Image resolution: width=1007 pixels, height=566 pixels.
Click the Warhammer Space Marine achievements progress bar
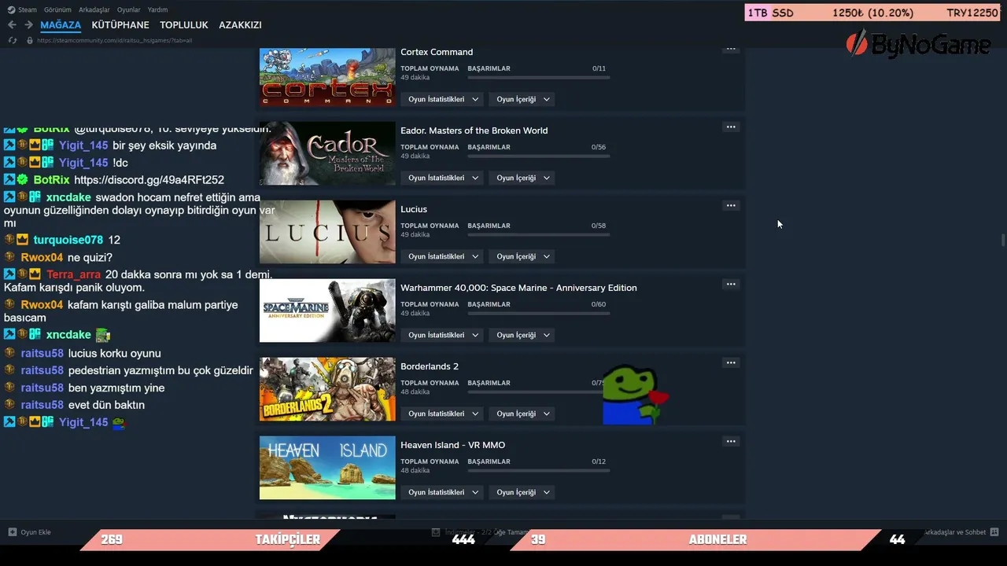539,313
